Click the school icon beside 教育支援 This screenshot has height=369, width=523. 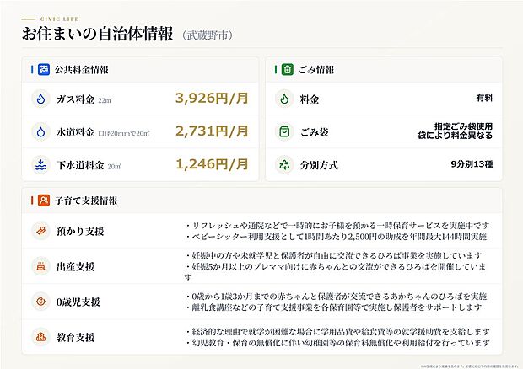[40, 337]
